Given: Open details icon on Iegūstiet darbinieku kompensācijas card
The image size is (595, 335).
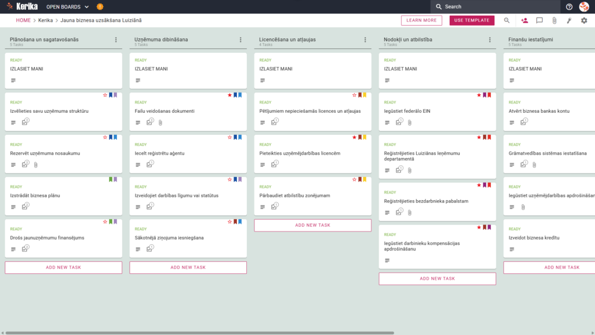Looking at the screenshot, I should (387, 261).
